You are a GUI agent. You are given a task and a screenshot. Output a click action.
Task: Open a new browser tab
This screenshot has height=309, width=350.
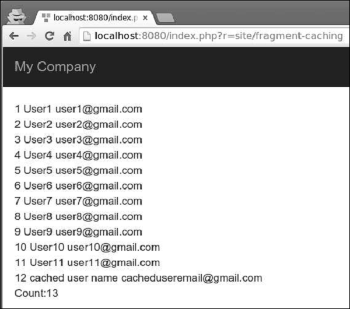(165, 17)
